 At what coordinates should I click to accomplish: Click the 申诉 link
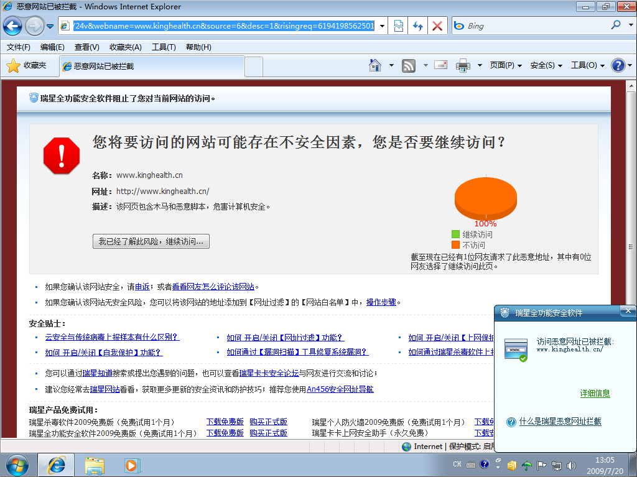[x=142, y=287]
